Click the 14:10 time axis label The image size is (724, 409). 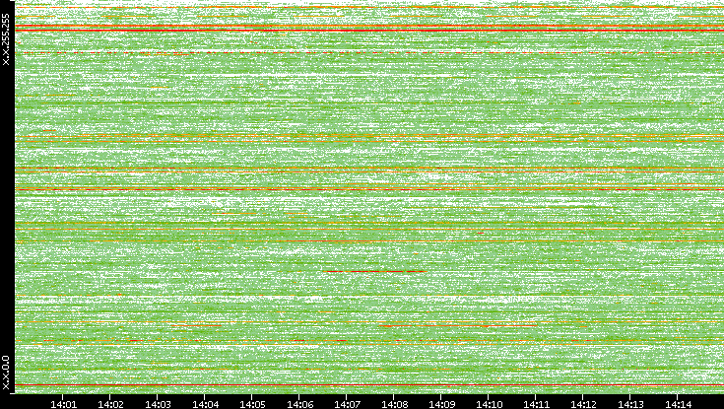coord(489,404)
